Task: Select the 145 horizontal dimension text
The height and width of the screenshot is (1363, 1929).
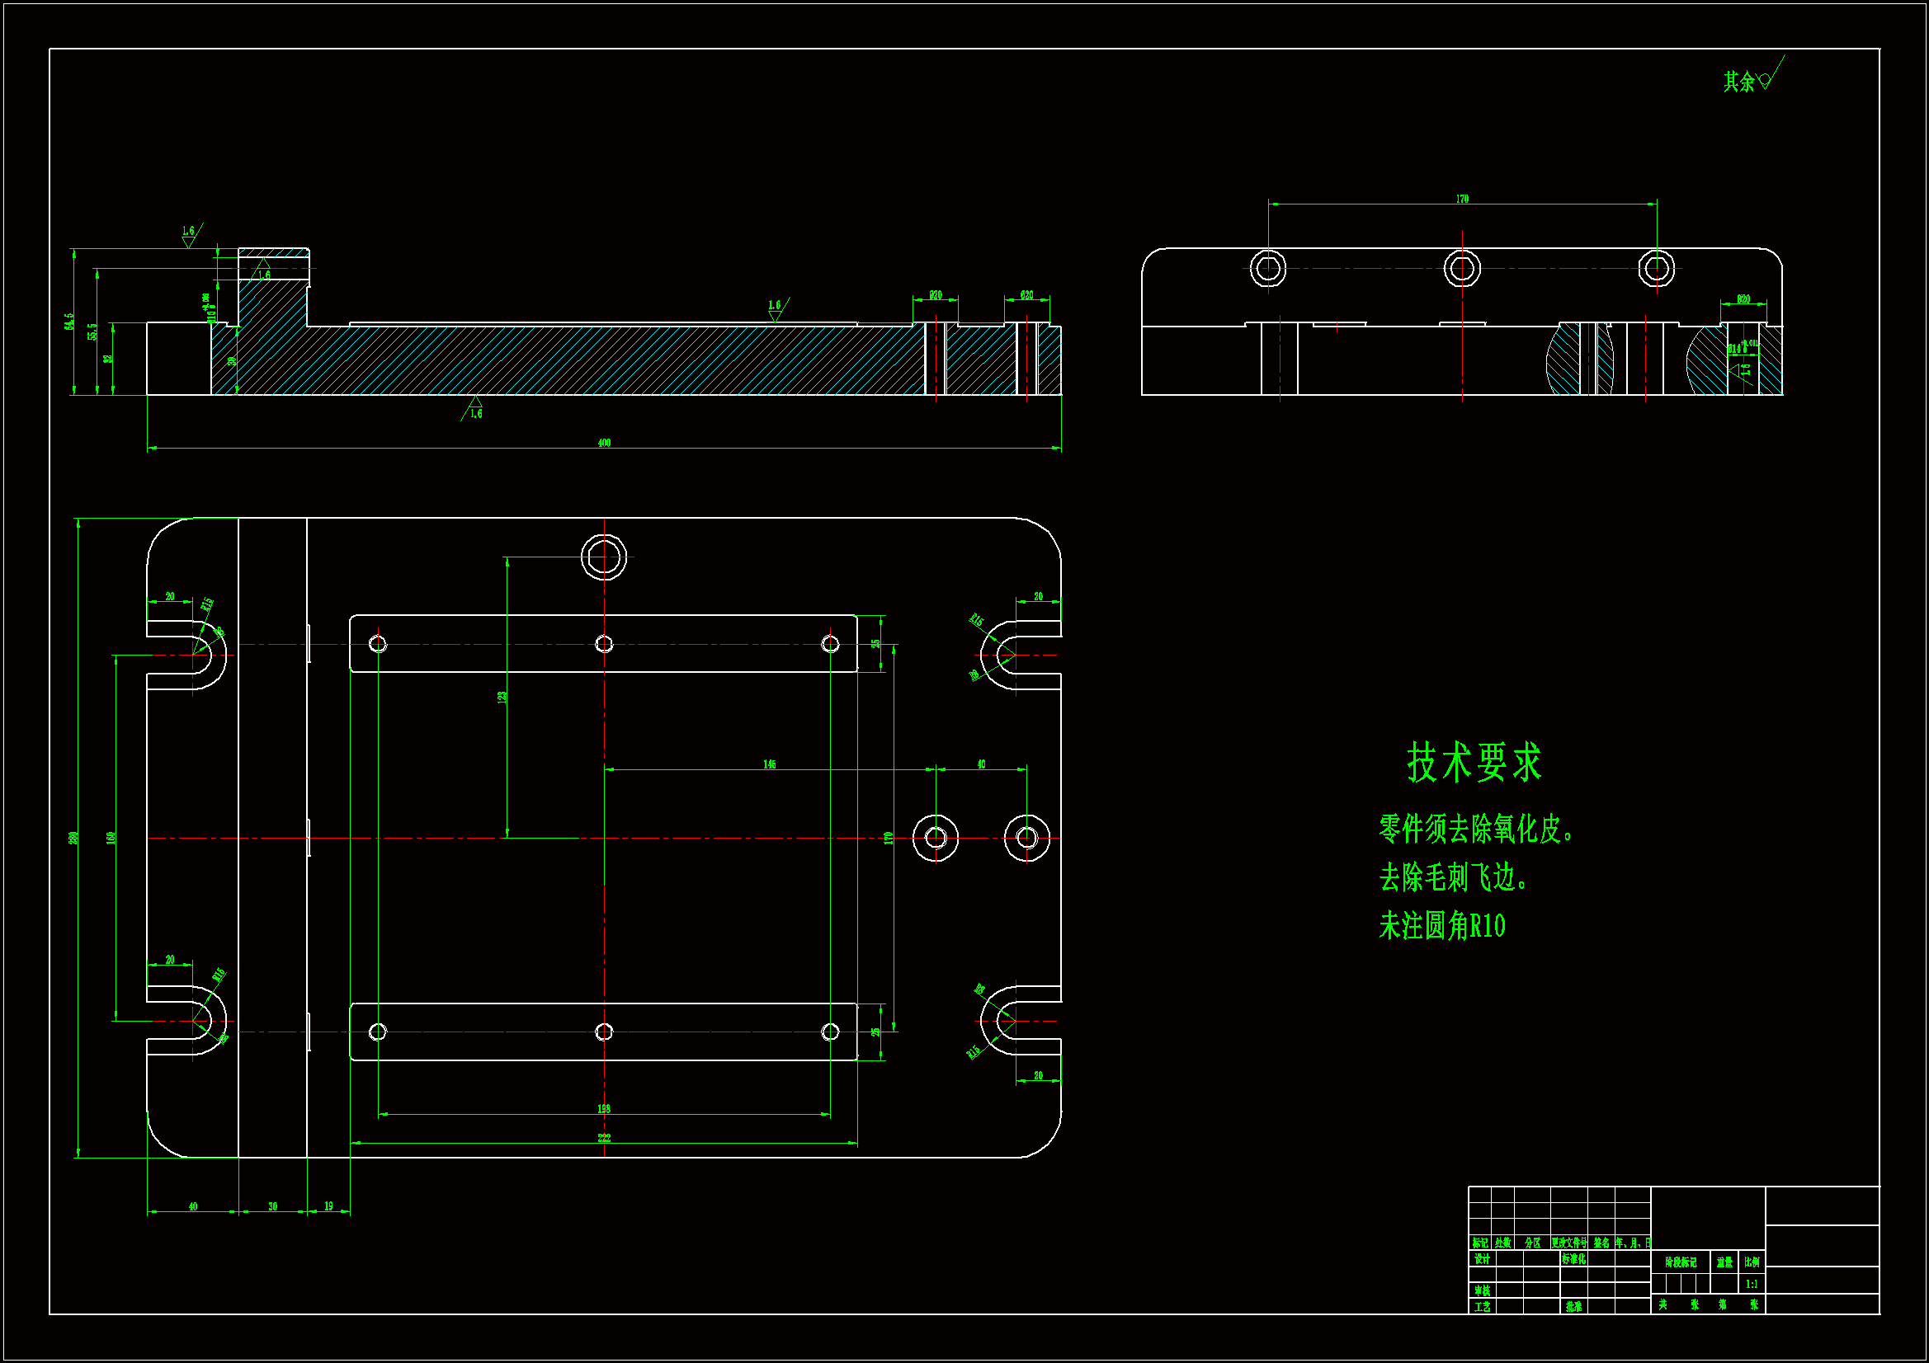Action: point(770,764)
